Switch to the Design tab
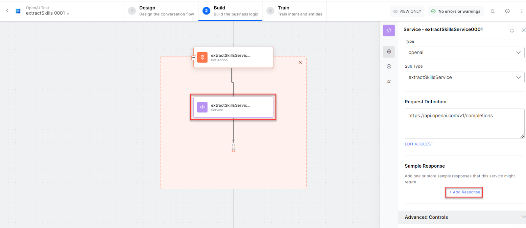This screenshot has width=526, height=228. click(161, 11)
